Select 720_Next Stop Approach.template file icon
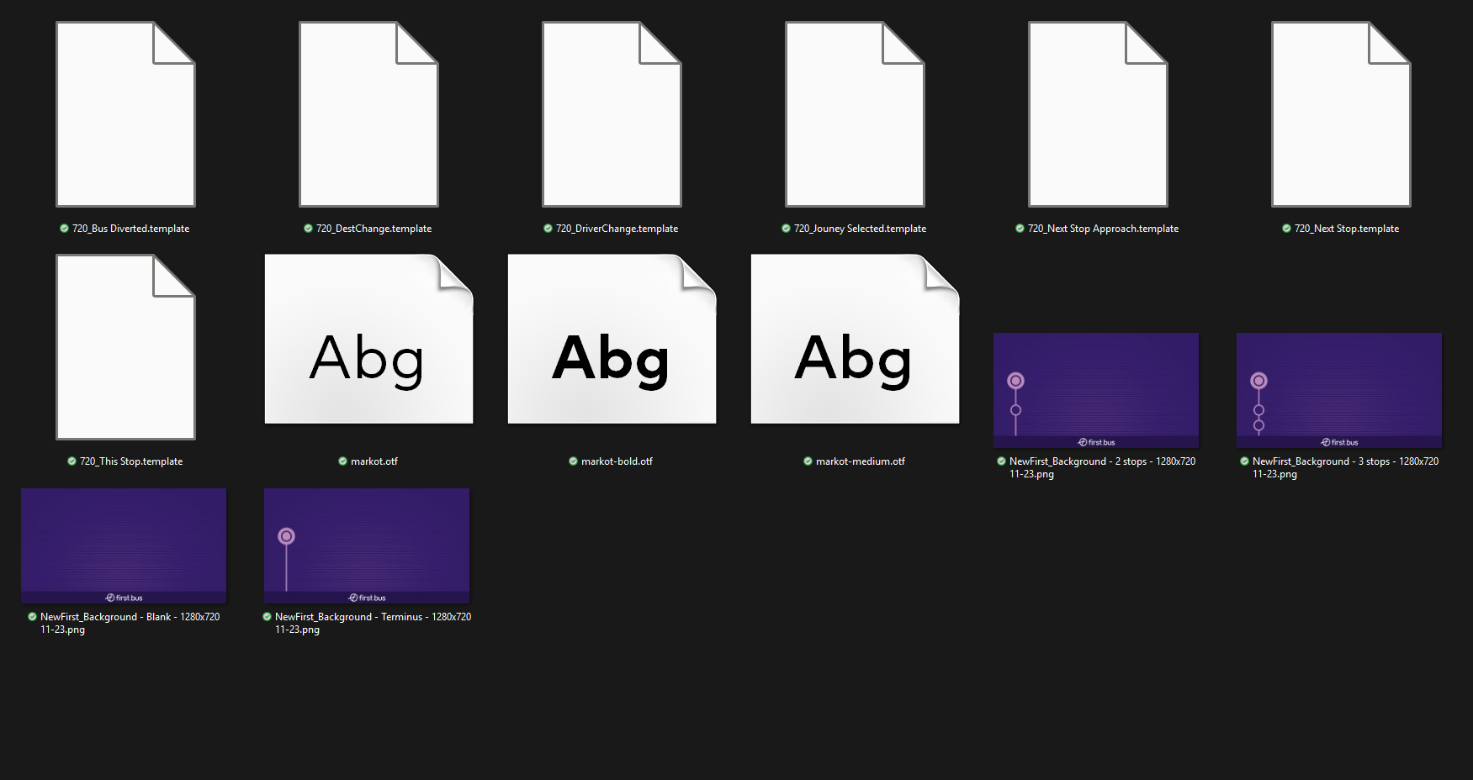The height and width of the screenshot is (780, 1473). 1098,114
